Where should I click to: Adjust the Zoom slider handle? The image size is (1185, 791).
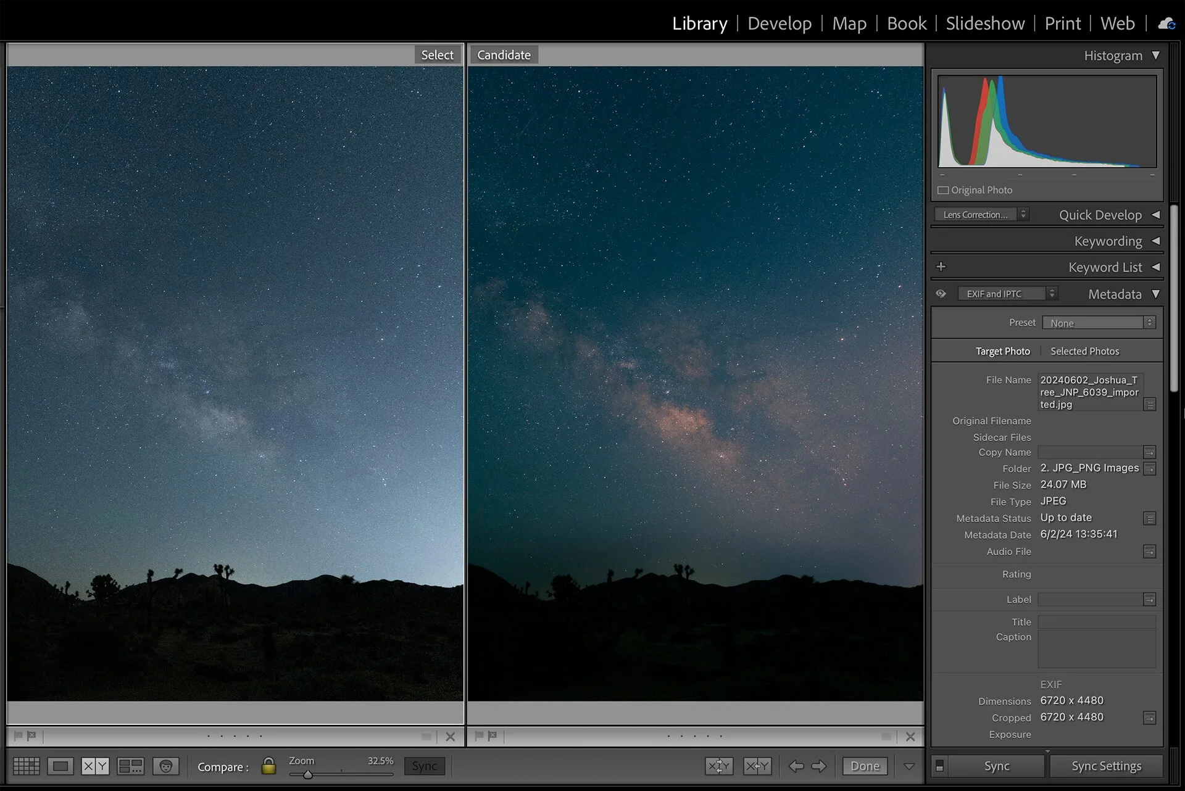pyautogui.click(x=307, y=774)
